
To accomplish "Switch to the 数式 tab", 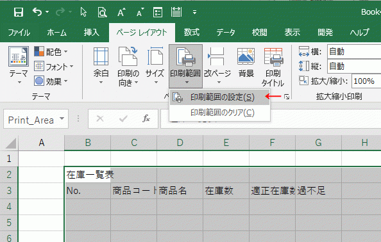I will 192,33.
